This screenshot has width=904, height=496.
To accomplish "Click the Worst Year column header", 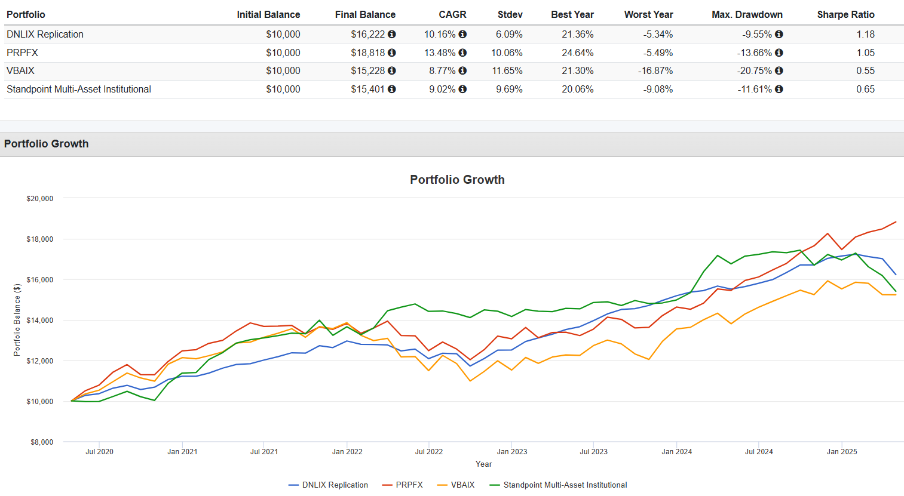I will (x=648, y=14).
